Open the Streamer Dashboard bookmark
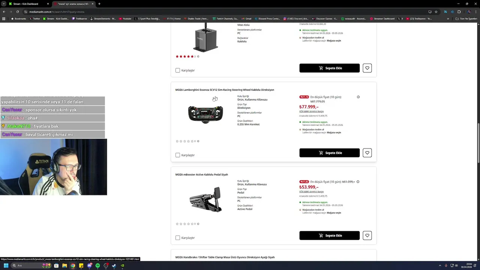 382,18
